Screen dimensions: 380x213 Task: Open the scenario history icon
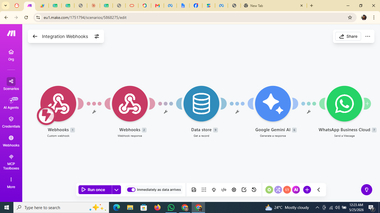[x=254, y=190]
